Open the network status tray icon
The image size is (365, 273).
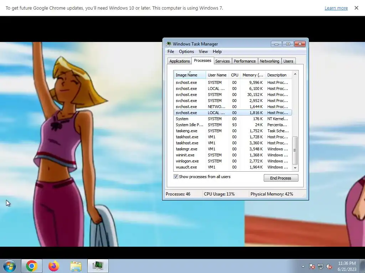(x=320, y=266)
